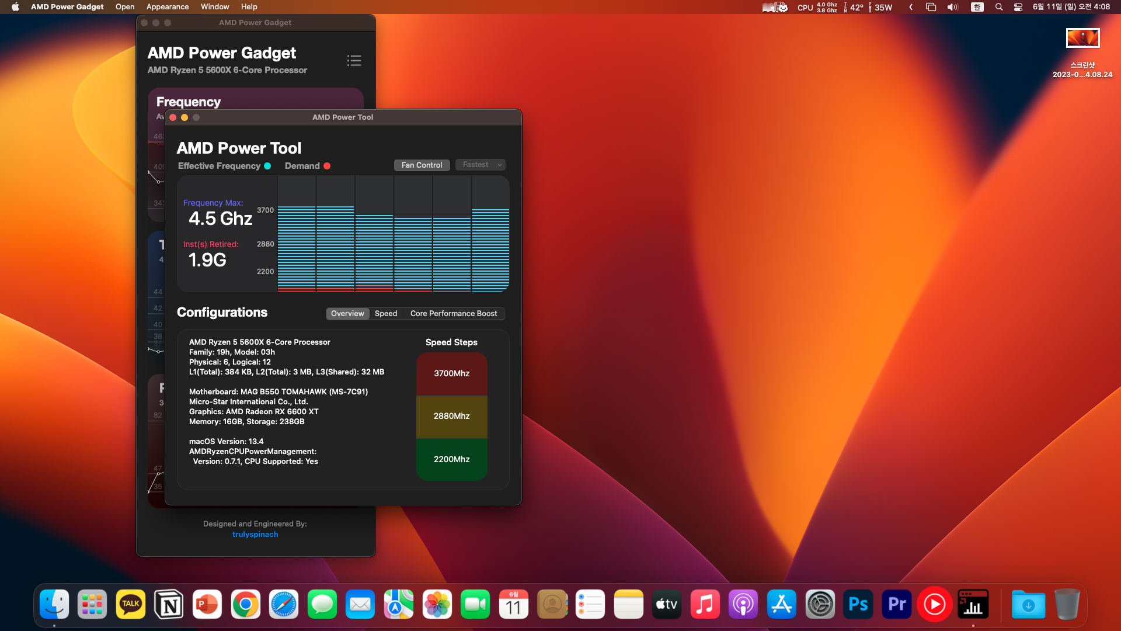The width and height of the screenshot is (1121, 631).
Task: Open FaceTime from the dock
Action: click(x=475, y=604)
